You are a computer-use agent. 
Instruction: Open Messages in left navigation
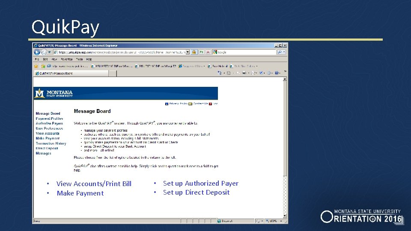[x=44, y=153]
